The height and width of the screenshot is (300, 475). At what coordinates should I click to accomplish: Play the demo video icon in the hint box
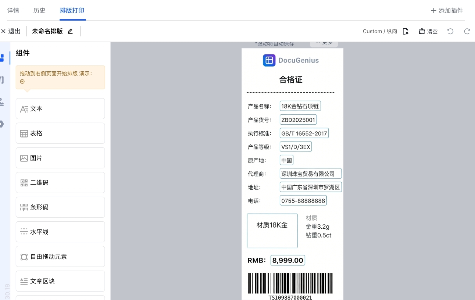(22, 82)
